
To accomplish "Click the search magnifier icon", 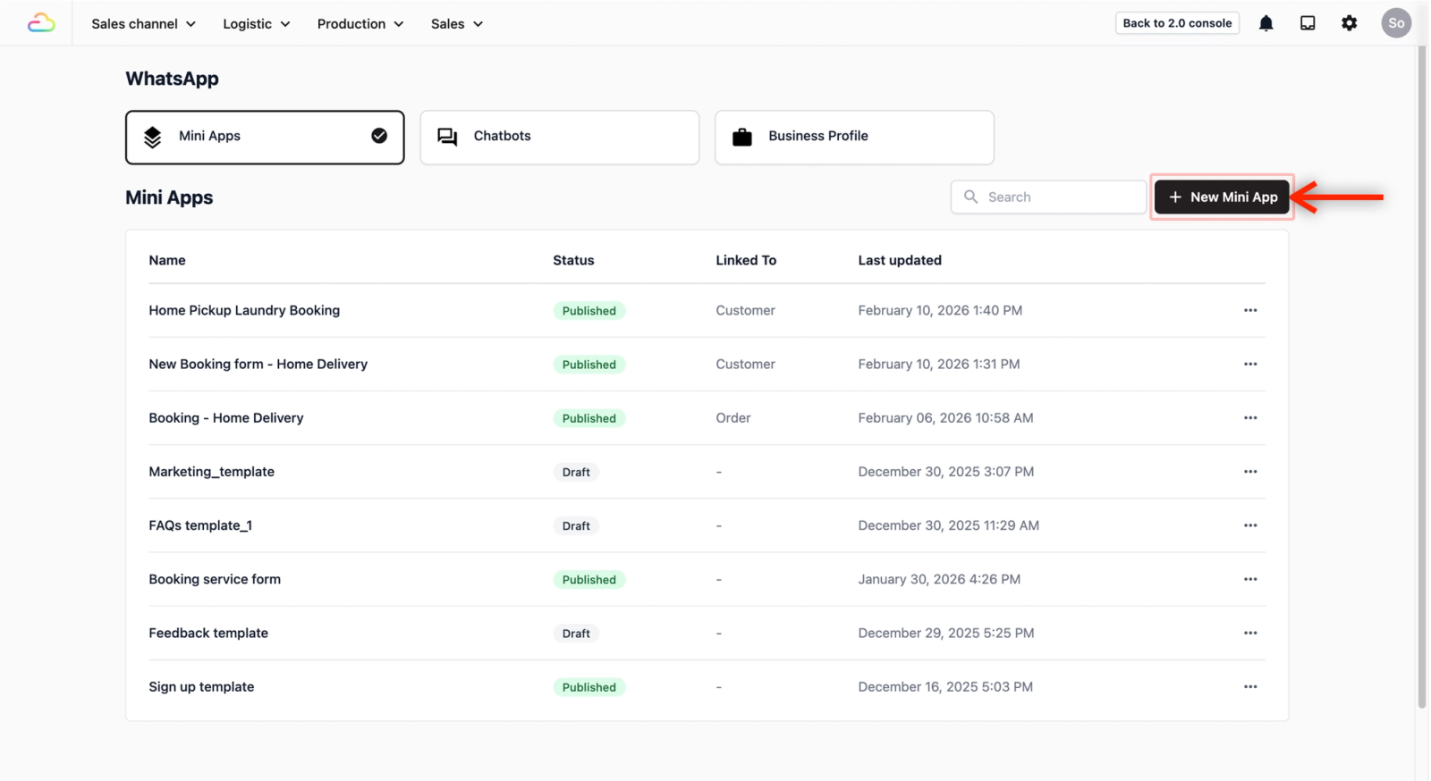I will tap(970, 197).
